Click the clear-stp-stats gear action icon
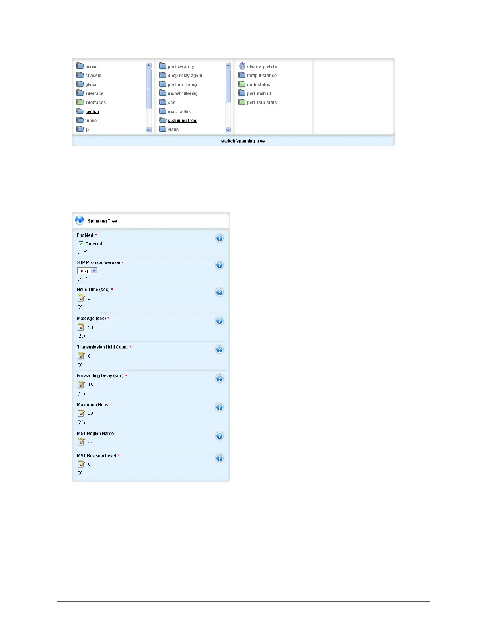487x630 pixels. pos(242,66)
